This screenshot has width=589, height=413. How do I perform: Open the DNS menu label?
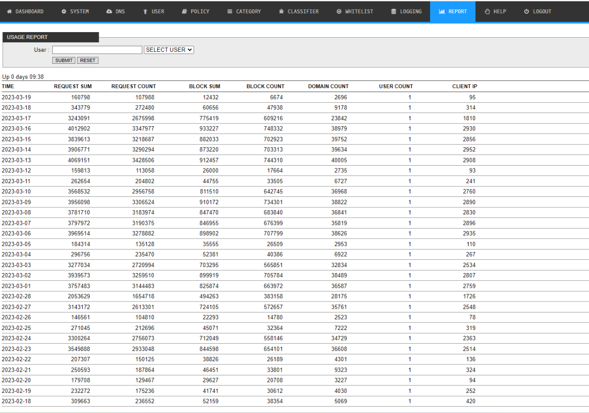[120, 11]
